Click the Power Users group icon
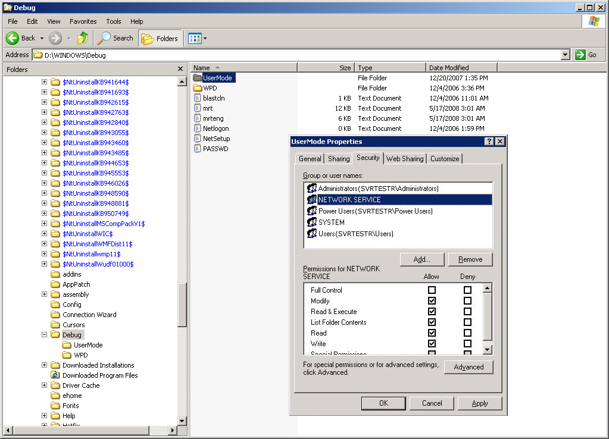 [312, 211]
